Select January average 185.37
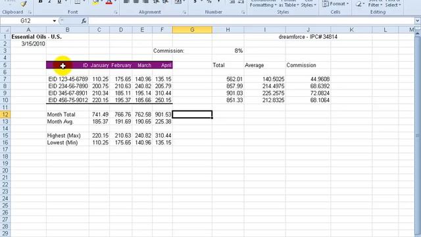421x237 pixels. pos(100,121)
